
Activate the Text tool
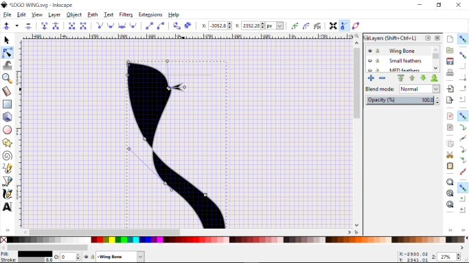(7, 207)
